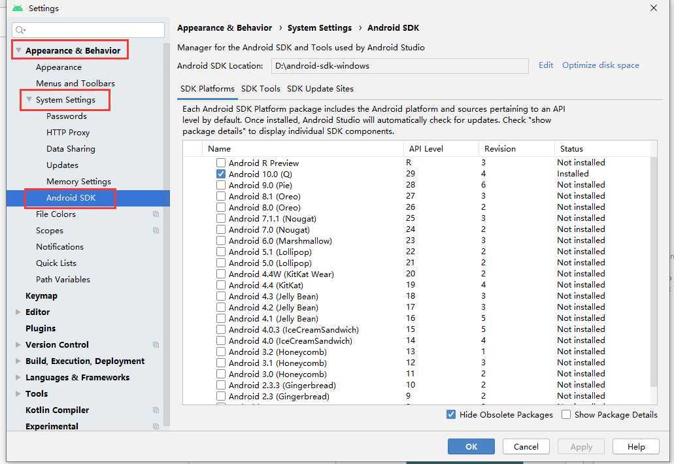Collapse the Appearance & Behavior tree arrow
The height and width of the screenshot is (464, 674).
pos(18,50)
